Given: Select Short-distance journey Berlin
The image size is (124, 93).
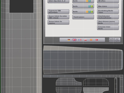Looking at the screenshot, I should pos(108,22).
